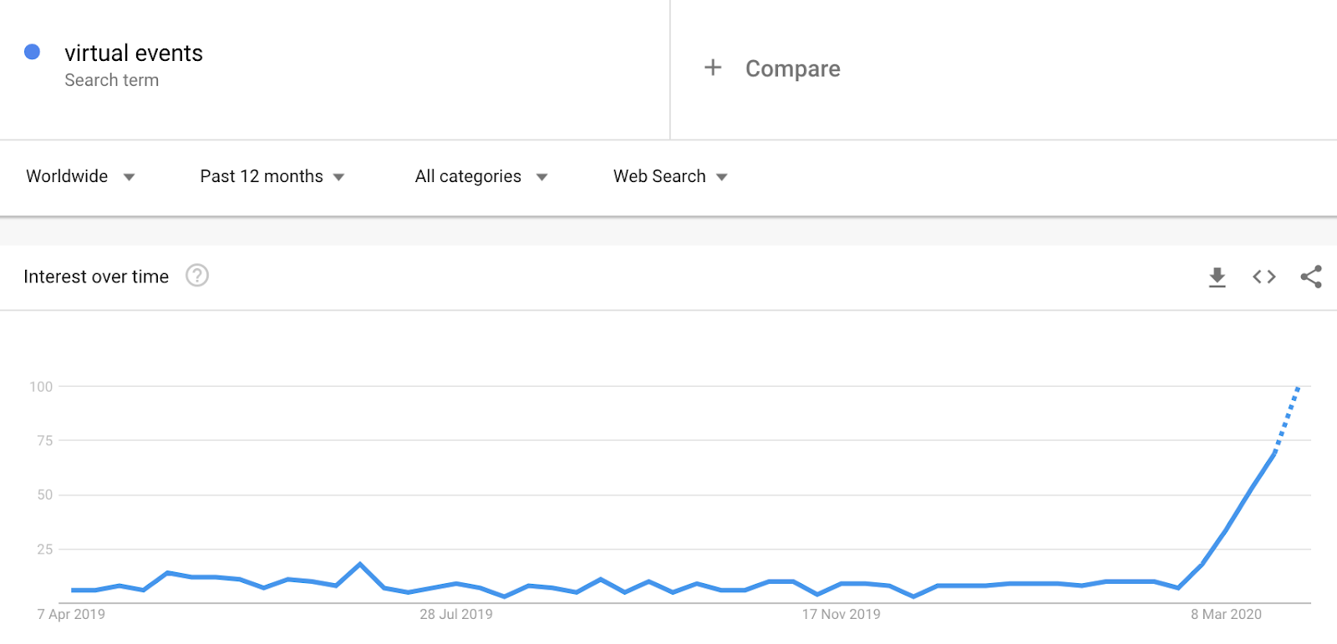Click the blue dot next to virtual events
This screenshot has width=1337, height=644.
[33, 52]
